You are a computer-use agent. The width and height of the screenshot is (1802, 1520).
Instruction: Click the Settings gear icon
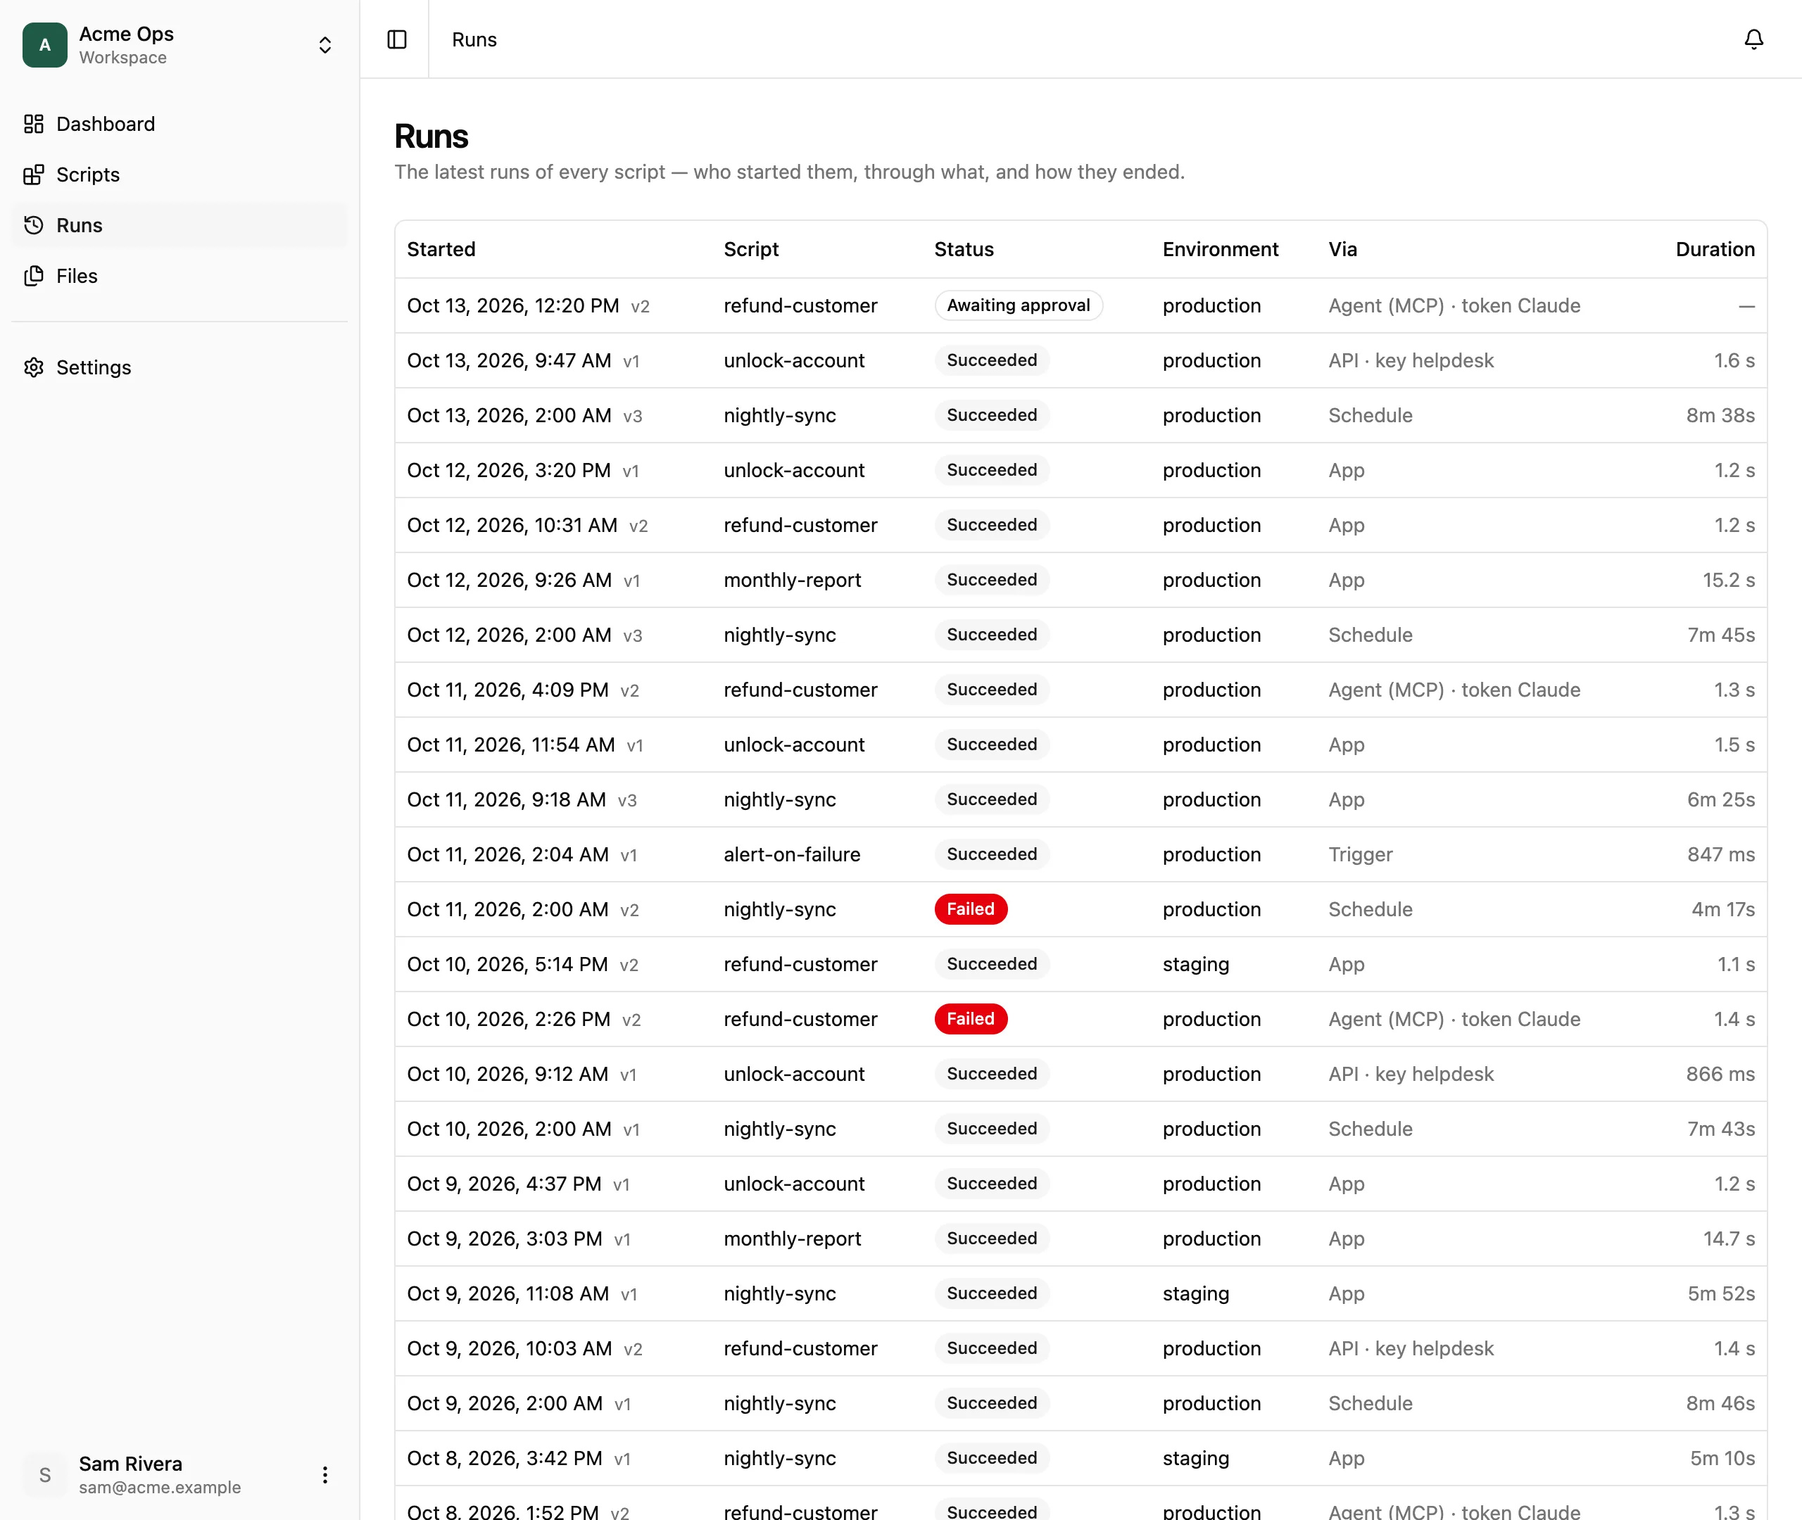pos(34,368)
